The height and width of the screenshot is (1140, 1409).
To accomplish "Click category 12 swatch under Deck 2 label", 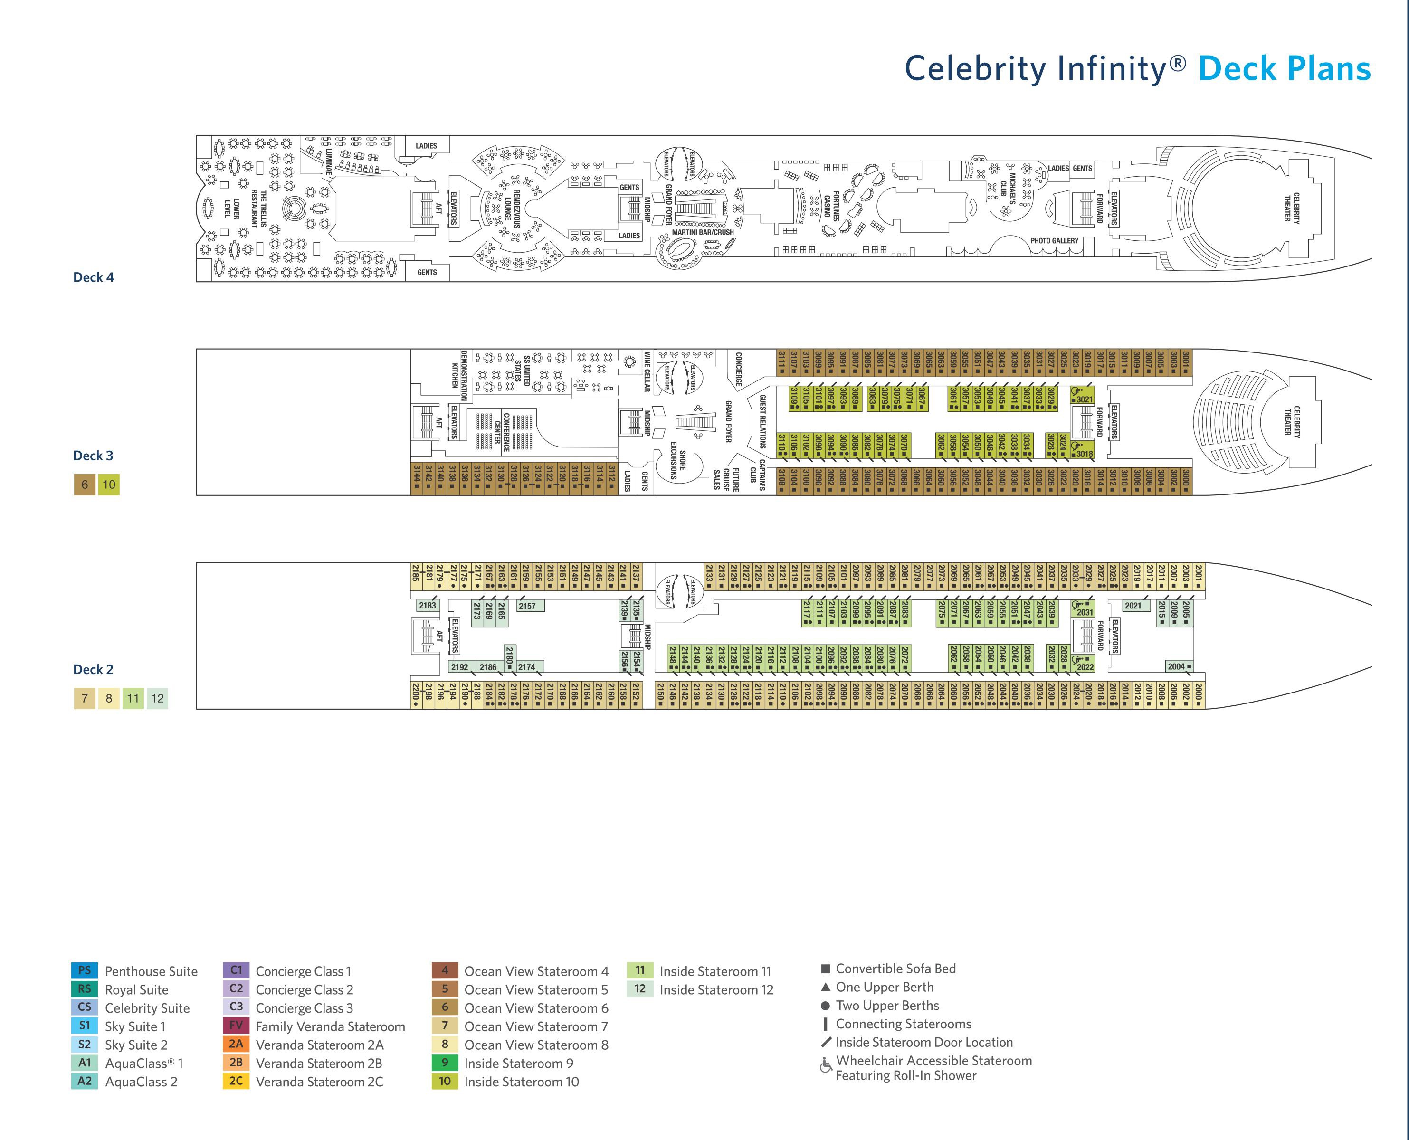I will (158, 698).
